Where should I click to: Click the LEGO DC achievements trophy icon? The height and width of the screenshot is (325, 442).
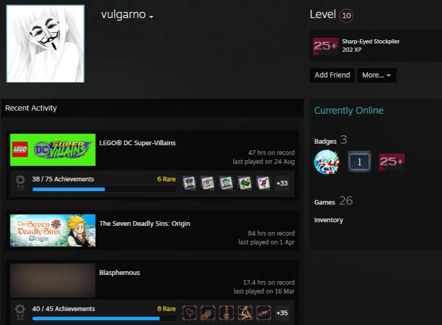[x=20, y=182]
